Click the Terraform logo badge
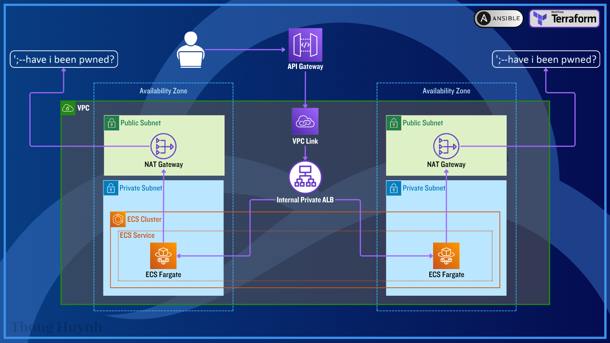Image resolution: width=610 pixels, height=343 pixels. tap(565, 18)
